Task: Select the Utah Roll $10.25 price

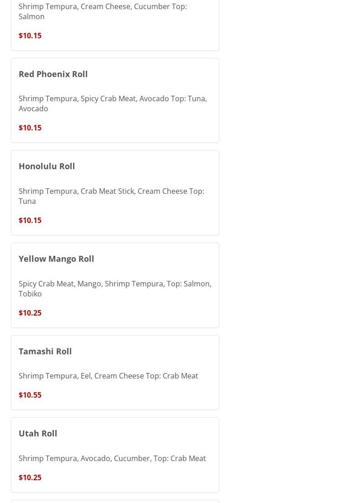Action: point(30,477)
